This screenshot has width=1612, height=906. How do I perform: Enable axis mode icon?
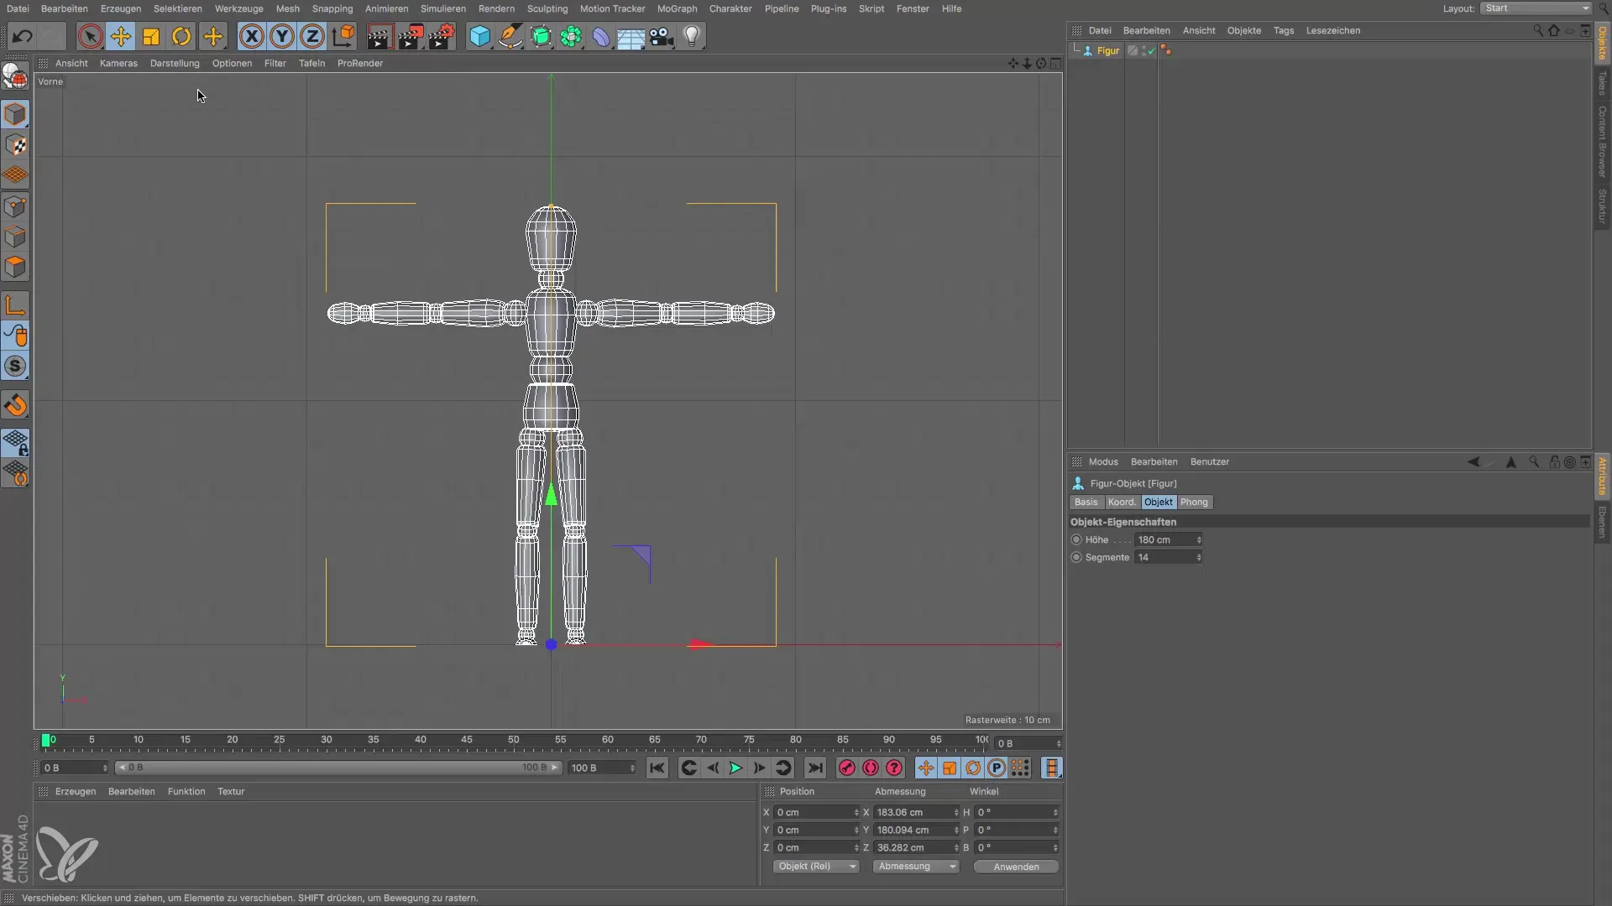16,305
